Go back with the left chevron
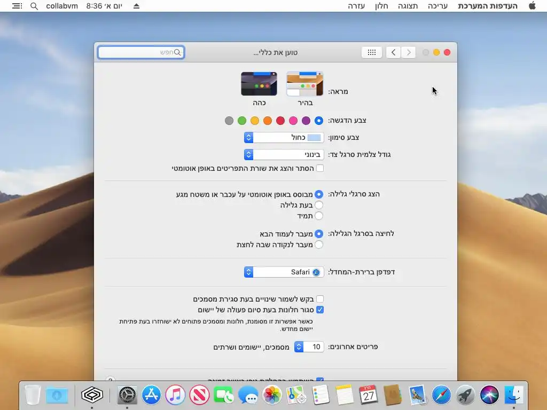The width and height of the screenshot is (547, 410). 393,52
